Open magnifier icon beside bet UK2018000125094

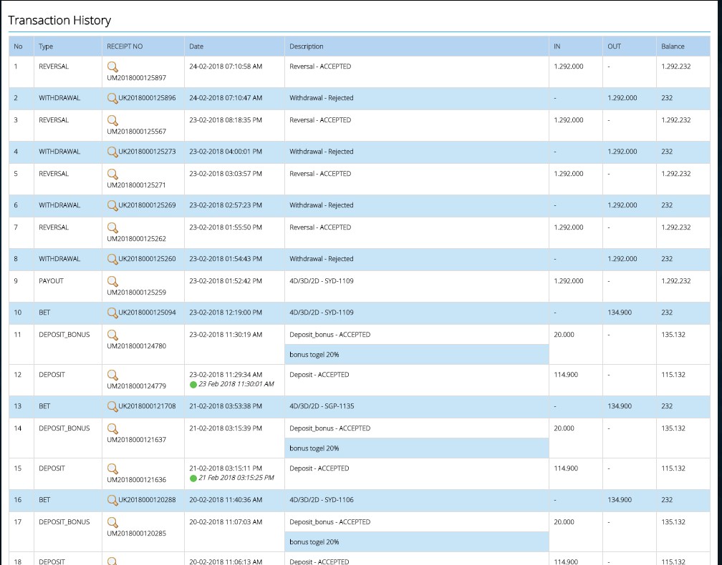(x=112, y=313)
